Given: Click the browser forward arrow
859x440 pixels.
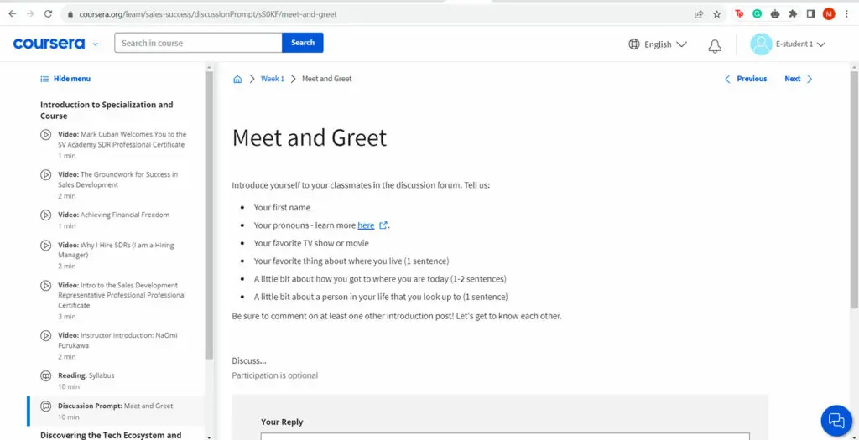Looking at the screenshot, I should tap(30, 14).
